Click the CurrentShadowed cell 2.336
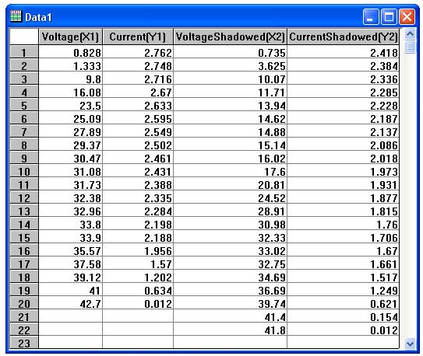 (x=344, y=79)
